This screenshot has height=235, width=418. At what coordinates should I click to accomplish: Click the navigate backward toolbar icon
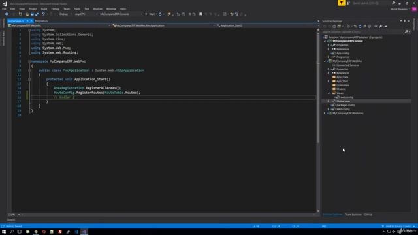(x=7, y=14)
